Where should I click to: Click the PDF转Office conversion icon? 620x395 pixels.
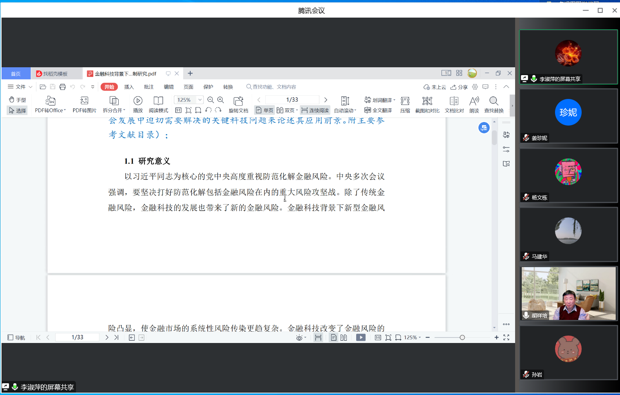(x=50, y=101)
